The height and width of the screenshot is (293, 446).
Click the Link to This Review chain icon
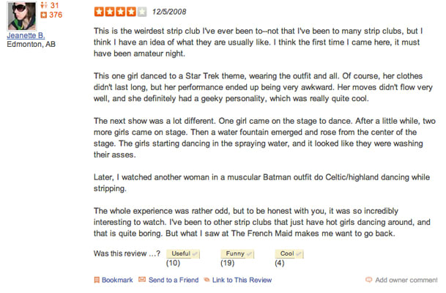(207, 280)
